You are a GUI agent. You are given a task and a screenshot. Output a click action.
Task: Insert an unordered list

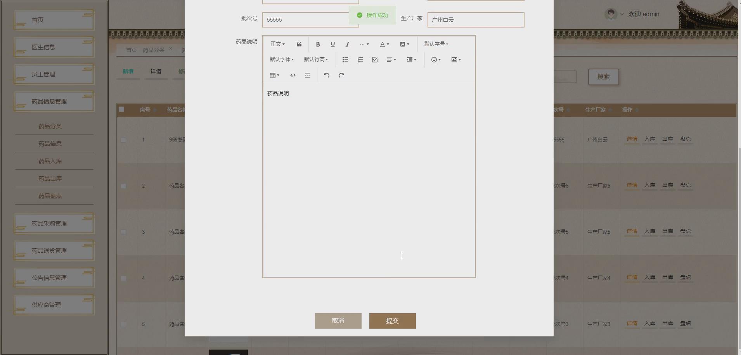pyautogui.click(x=345, y=59)
